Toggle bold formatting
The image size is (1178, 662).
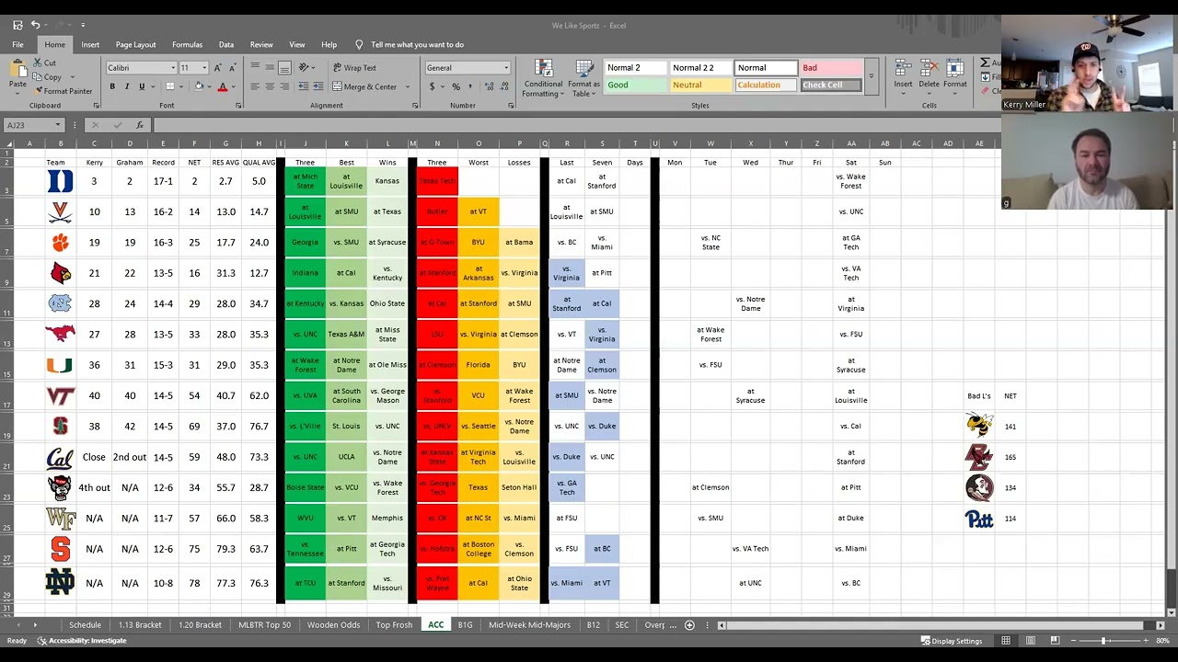tap(112, 86)
